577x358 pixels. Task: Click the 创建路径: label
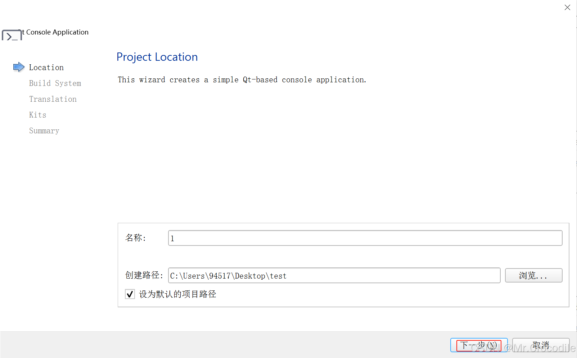click(x=144, y=275)
